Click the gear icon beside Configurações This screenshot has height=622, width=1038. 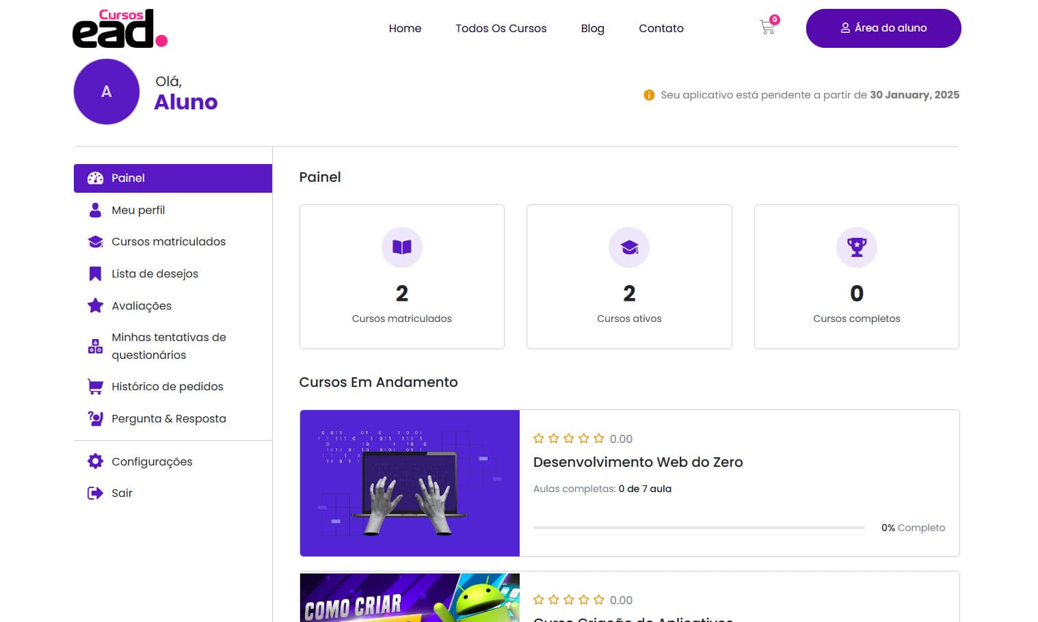95,461
